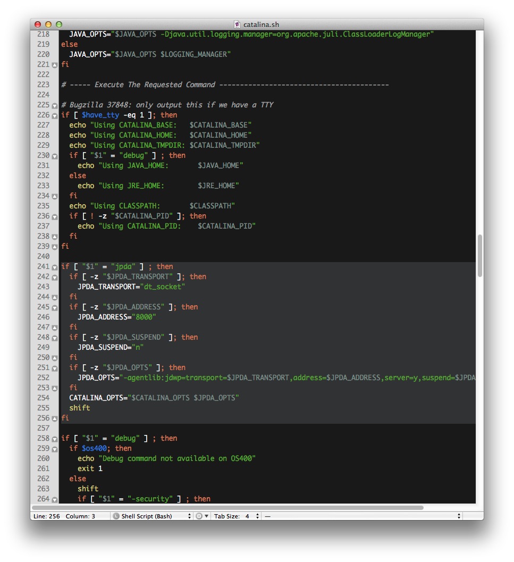The image size is (514, 562).
Task: Click the comment 'Execute The Requested Command'
Action: 155,85
